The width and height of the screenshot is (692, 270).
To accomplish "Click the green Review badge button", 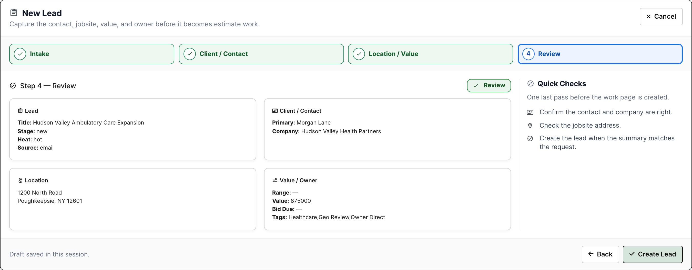I will 489,85.
